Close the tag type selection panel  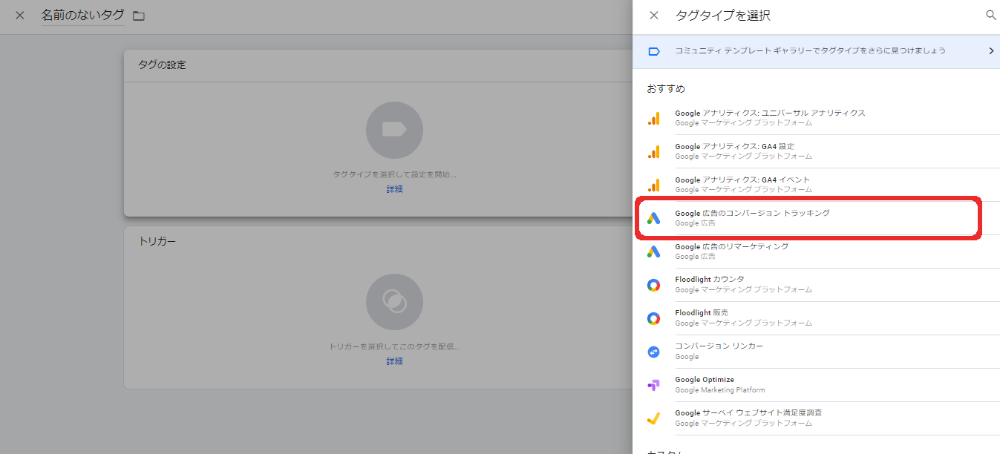(x=653, y=16)
